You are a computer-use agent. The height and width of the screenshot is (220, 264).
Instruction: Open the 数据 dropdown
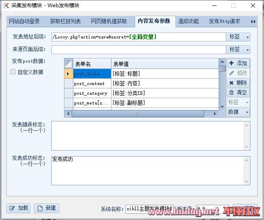[238, 112]
